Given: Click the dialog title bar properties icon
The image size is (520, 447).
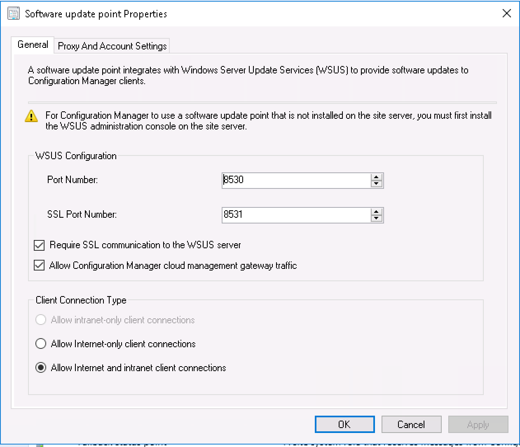Looking at the screenshot, I should click(x=14, y=14).
